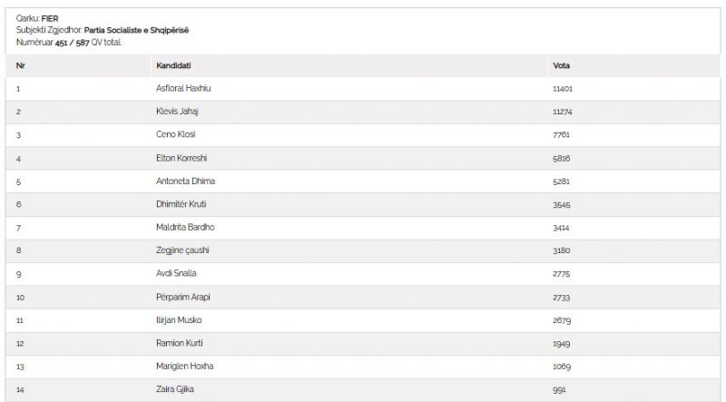Click the party name Partia Socialiste e Shqipërisë
The height and width of the screenshot is (402, 726).
[x=136, y=31]
